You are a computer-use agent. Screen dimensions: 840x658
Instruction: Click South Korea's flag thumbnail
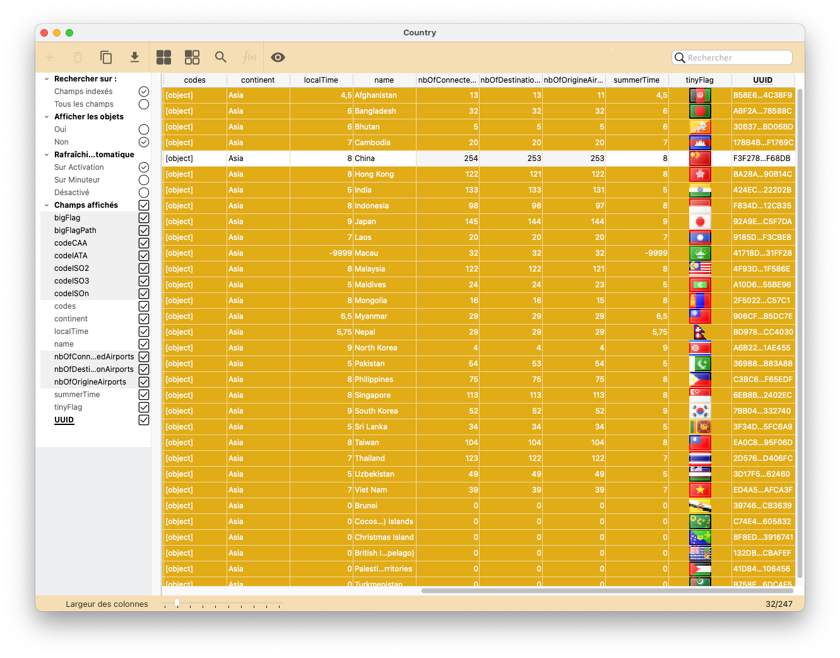[x=700, y=411]
